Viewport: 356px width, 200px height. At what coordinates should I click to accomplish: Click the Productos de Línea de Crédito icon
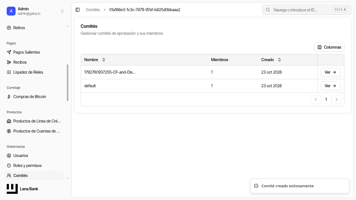point(9,121)
